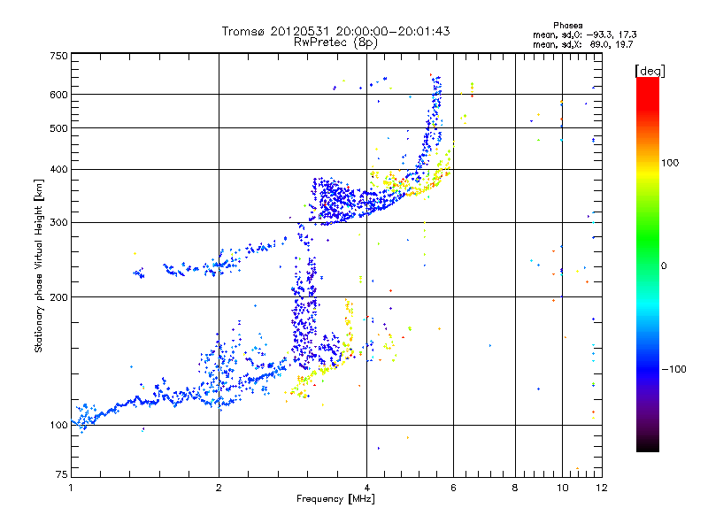Click the 'mean, sd,O: -93.3, 17.3' line
708x531 pixels.
(x=585, y=35)
